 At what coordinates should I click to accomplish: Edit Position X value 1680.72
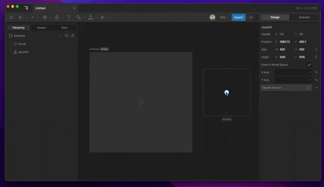point(285,42)
